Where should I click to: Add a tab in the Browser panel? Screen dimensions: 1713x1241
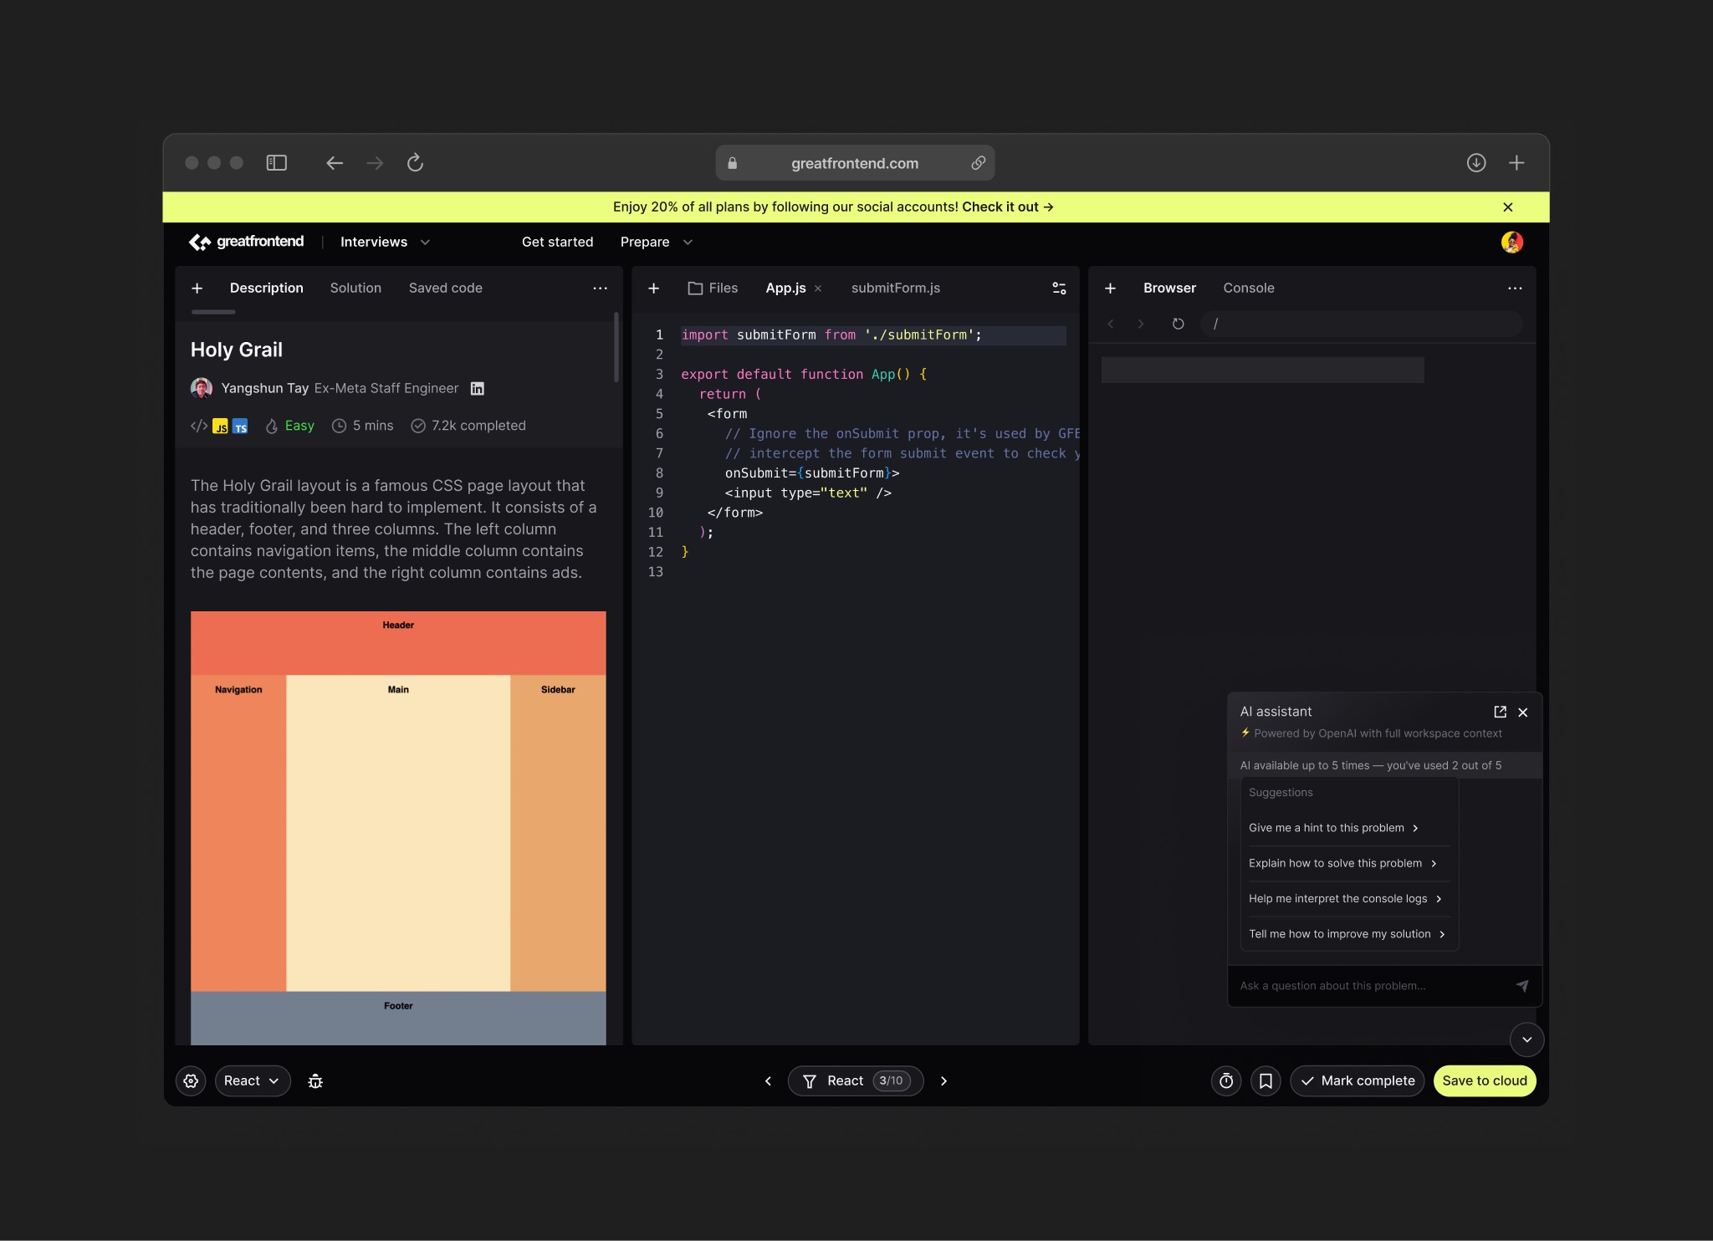(x=1111, y=289)
